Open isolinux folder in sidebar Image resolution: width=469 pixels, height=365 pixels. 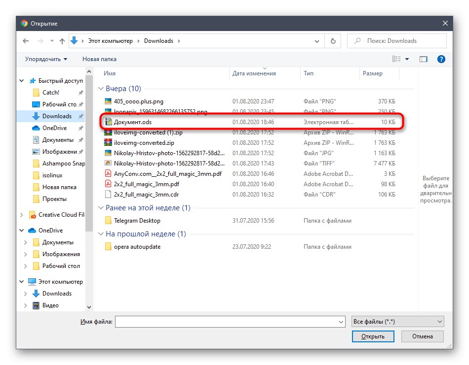pos(47,175)
